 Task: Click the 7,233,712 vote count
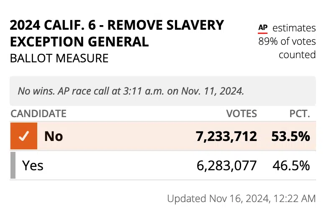pyautogui.click(x=226, y=136)
